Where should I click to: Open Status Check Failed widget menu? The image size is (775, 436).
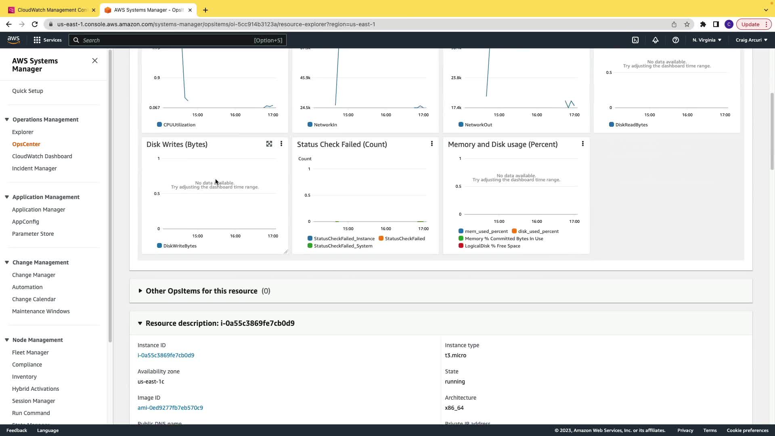point(432,144)
